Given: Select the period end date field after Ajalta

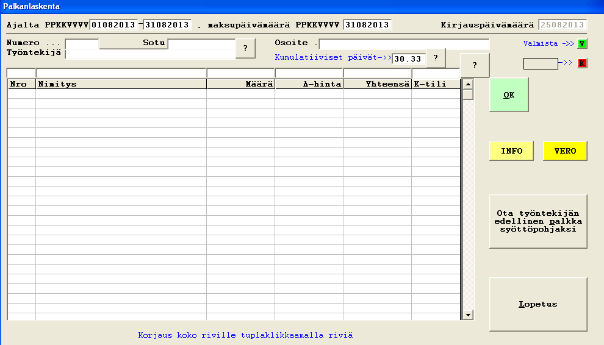Looking at the screenshot, I should point(167,25).
